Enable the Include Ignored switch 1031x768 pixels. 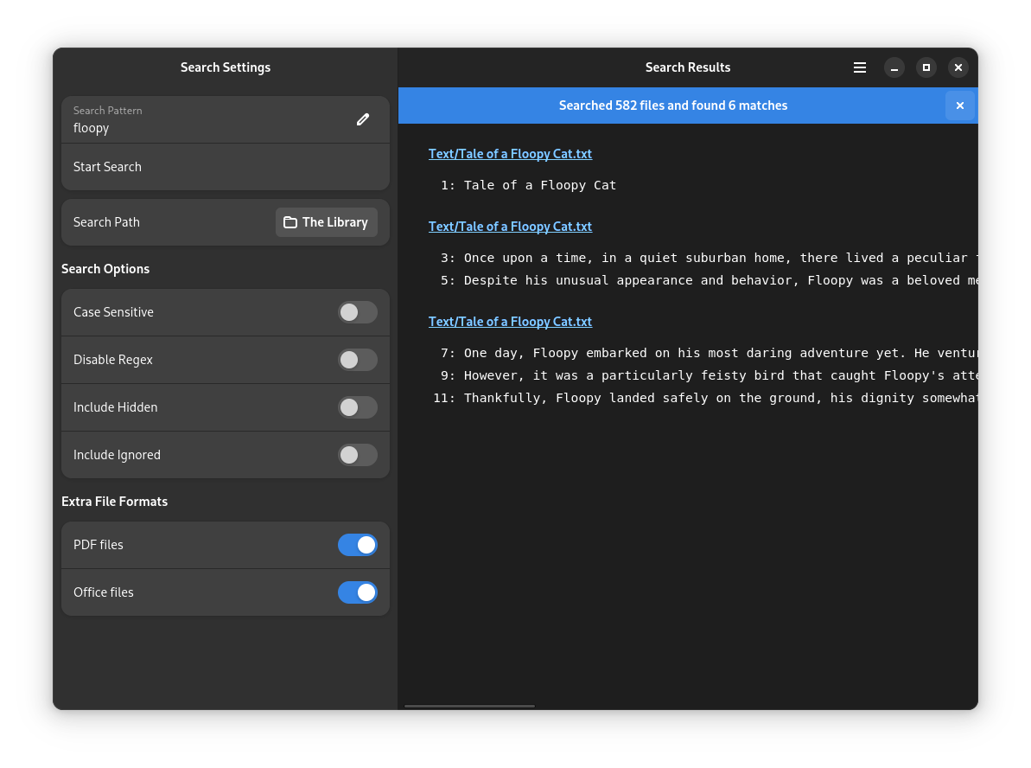point(357,455)
